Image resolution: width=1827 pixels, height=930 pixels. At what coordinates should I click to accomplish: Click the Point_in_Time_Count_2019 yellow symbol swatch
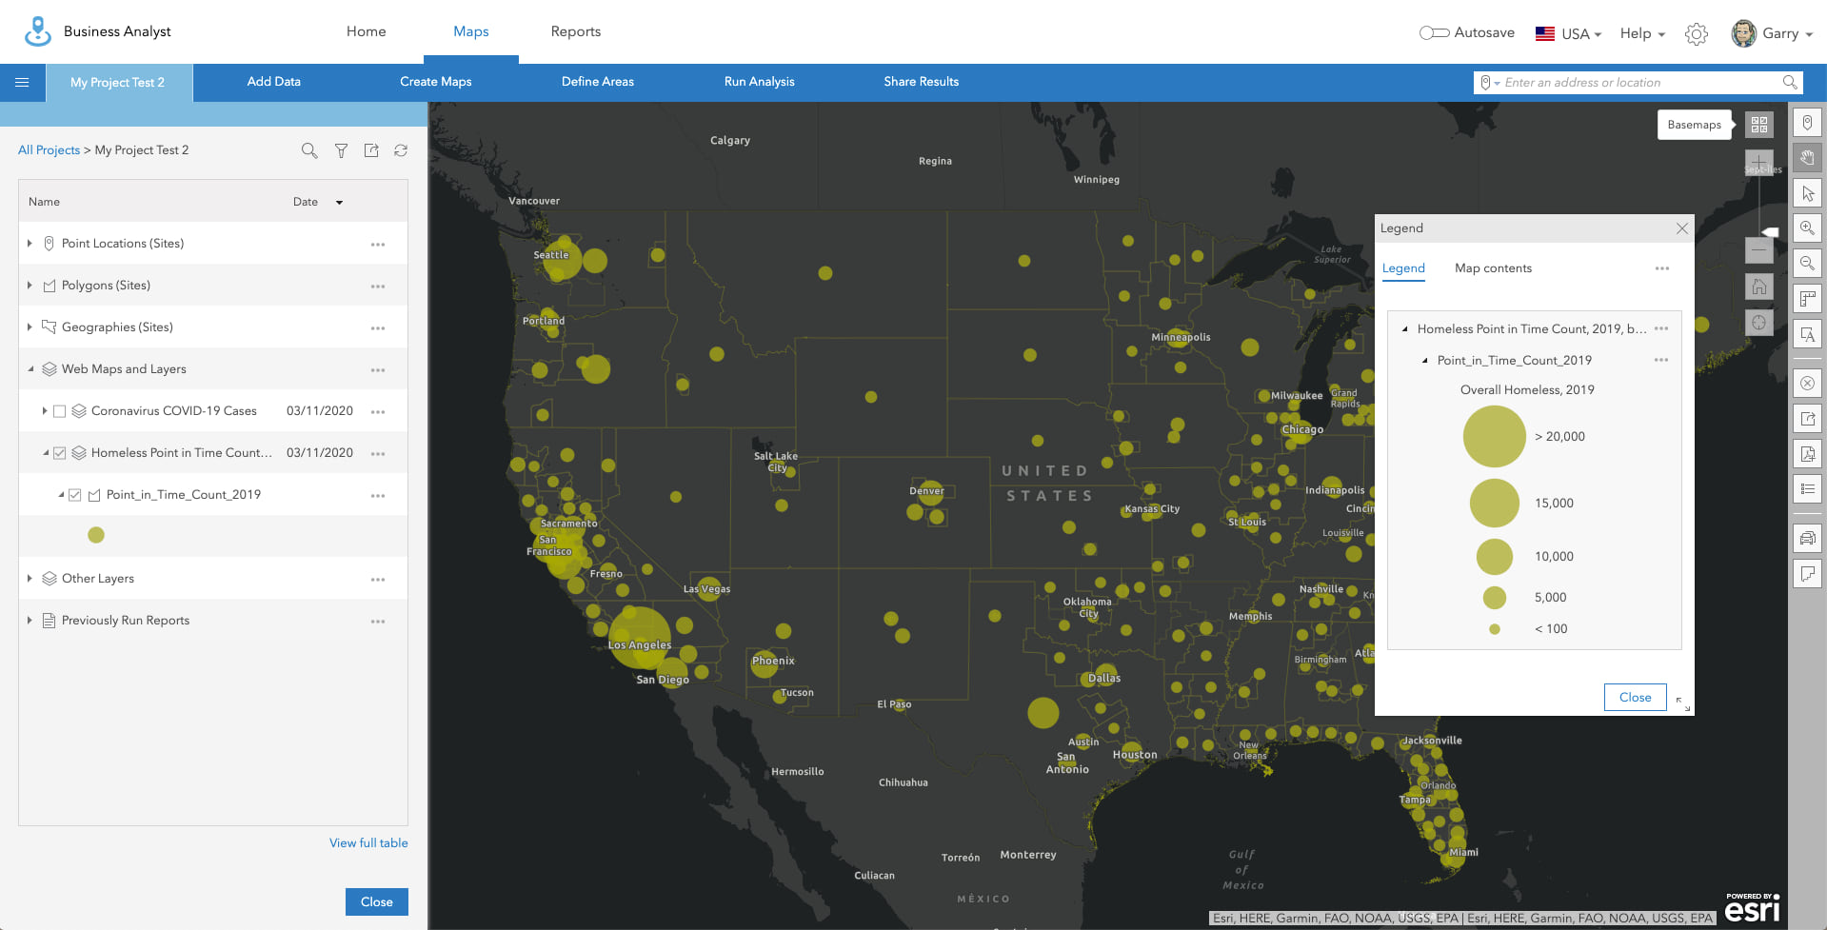[96, 535]
